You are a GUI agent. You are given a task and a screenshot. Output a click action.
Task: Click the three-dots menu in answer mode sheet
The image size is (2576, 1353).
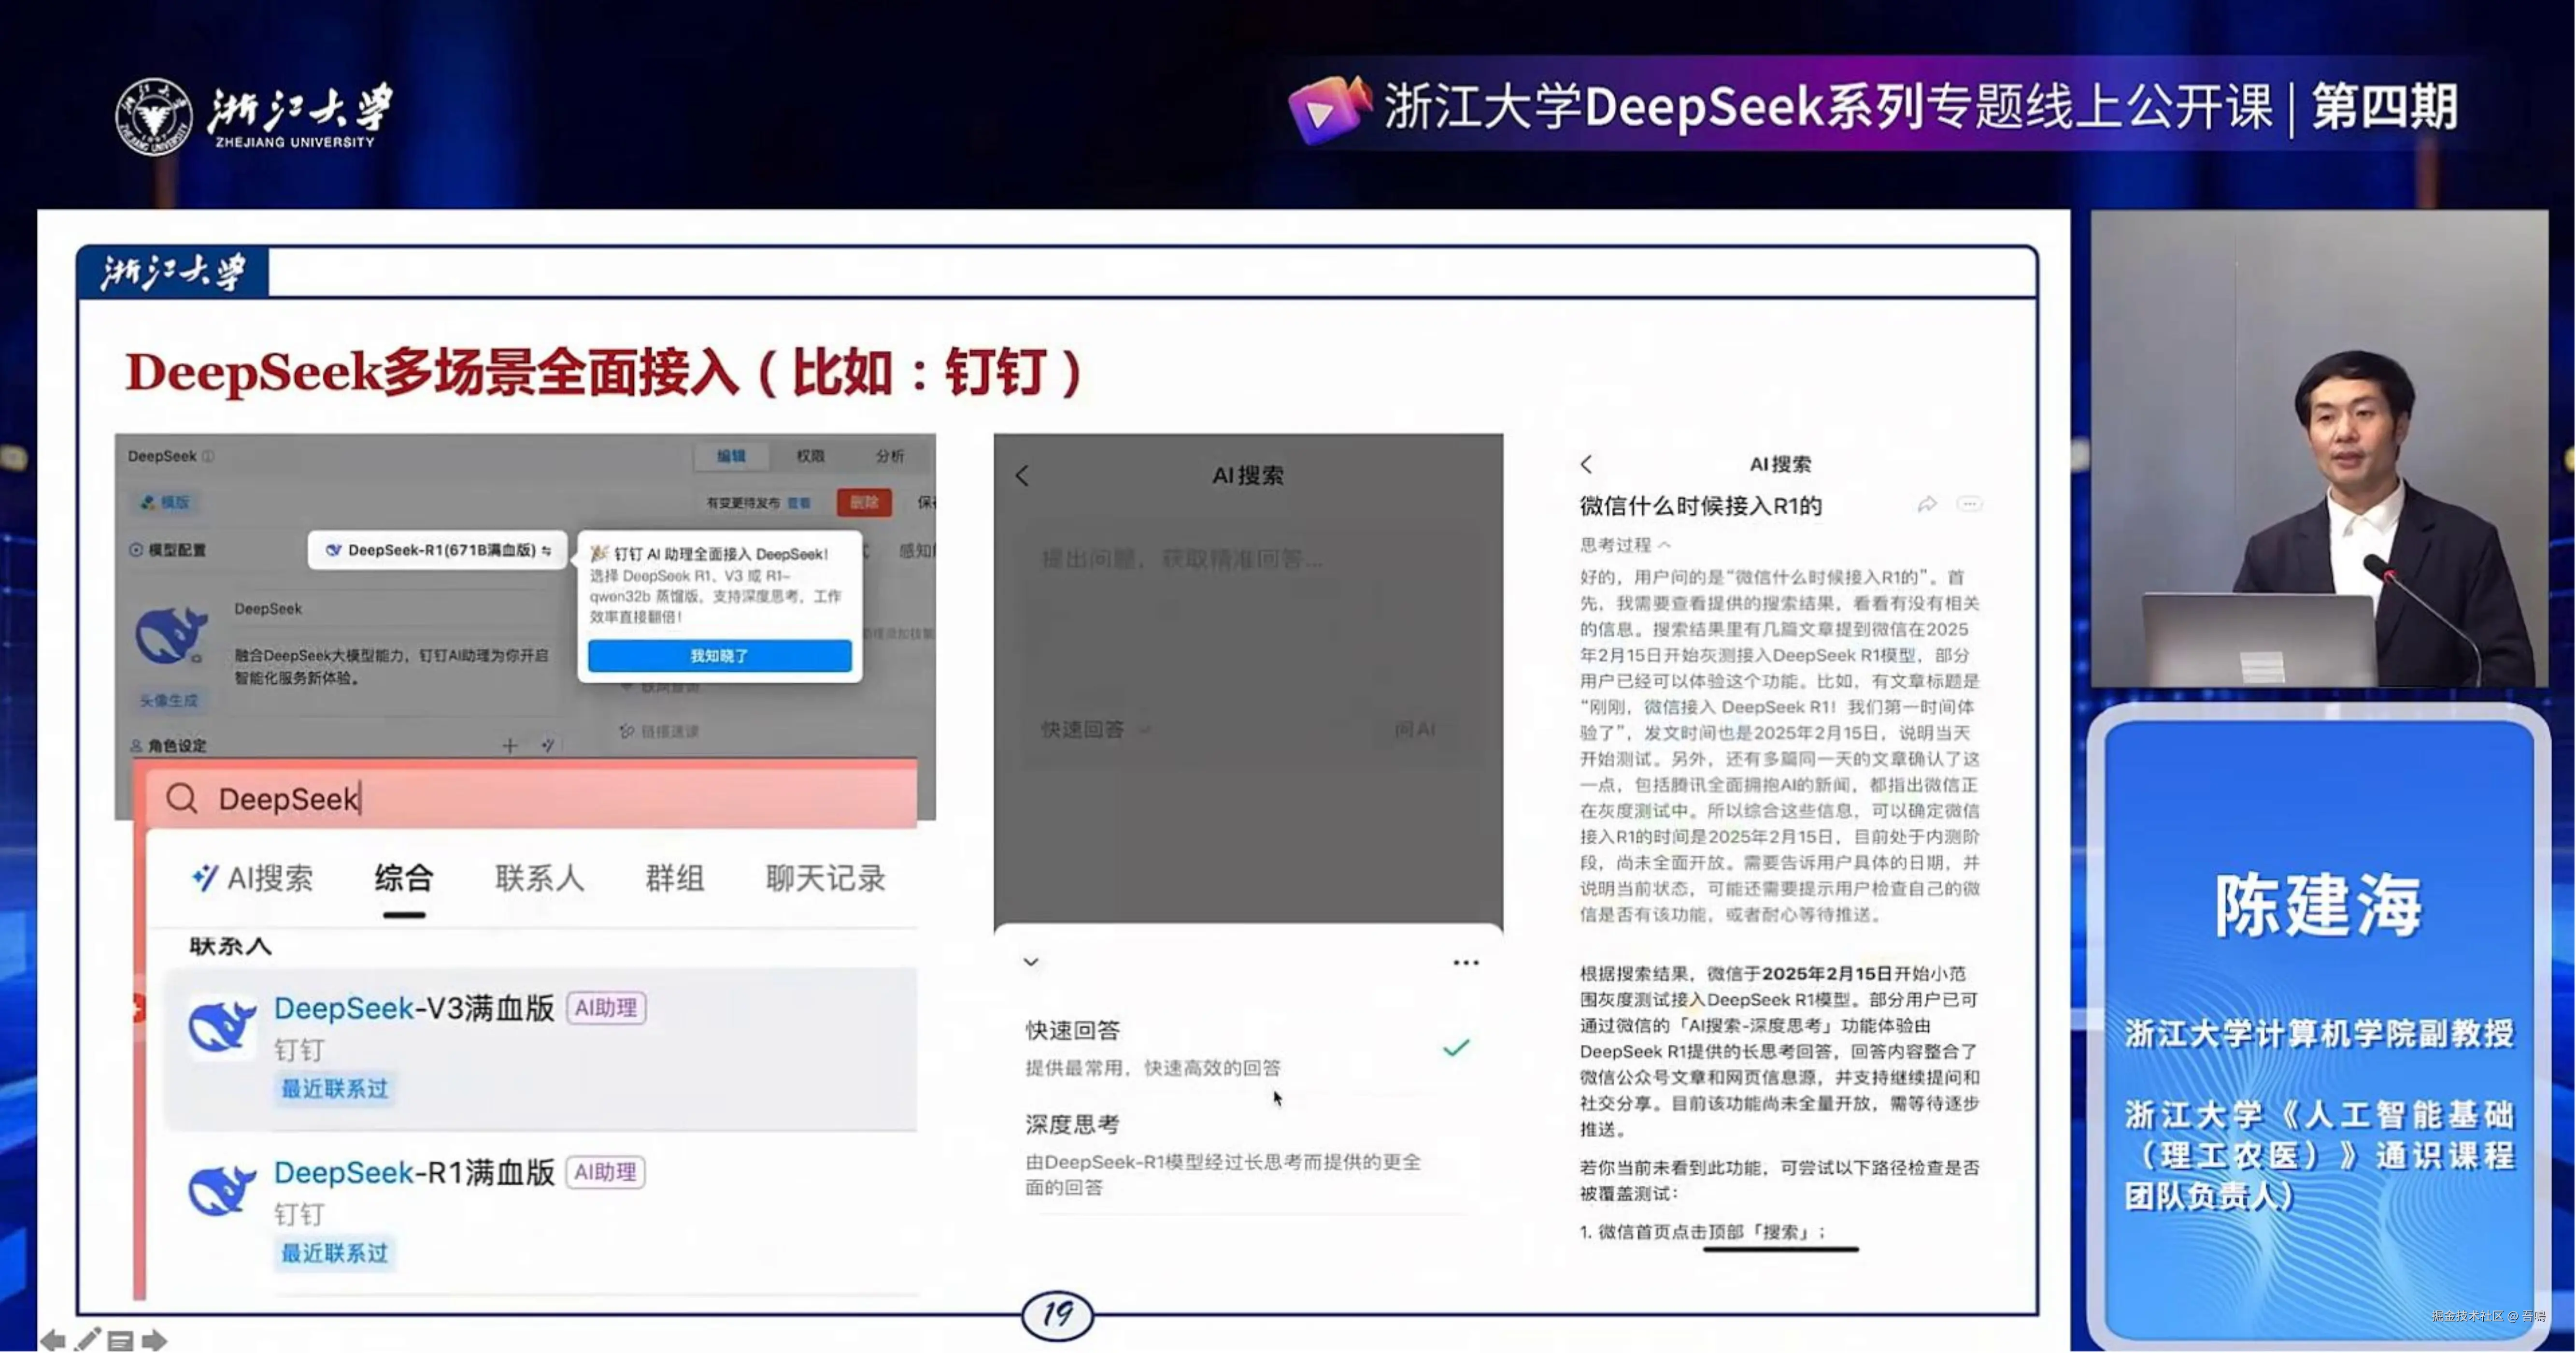(1465, 963)
